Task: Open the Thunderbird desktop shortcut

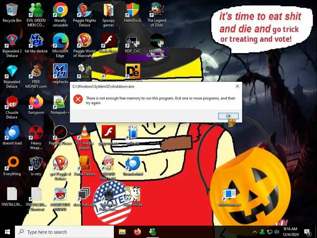Action: click(132, 166)
